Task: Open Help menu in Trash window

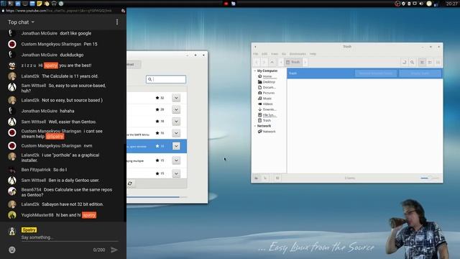Action: (x=313, y=54)
